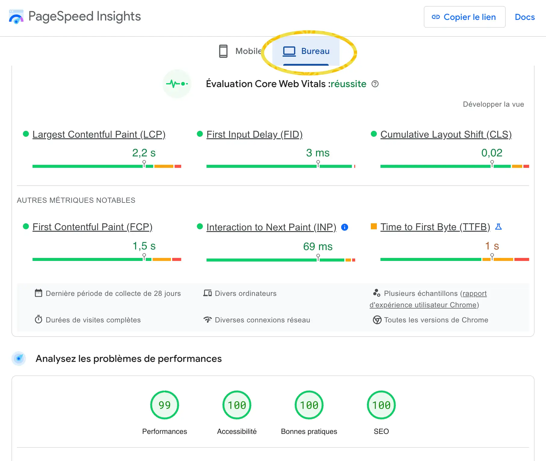
Task: Click the Mobile phone icon
Action: coord(223,51)
